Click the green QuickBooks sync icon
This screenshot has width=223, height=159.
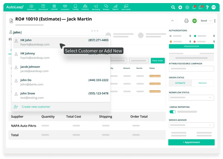pos(195,21)
